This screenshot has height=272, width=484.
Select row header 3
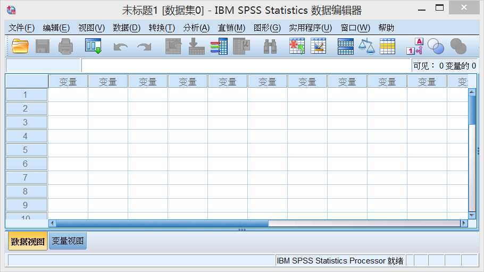click(27, 122)
